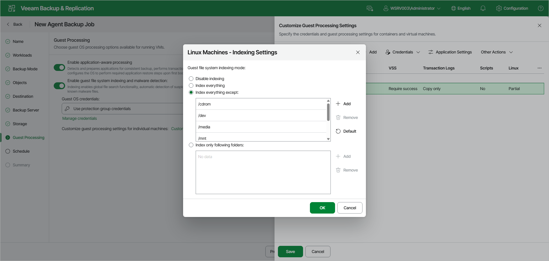549x261 pixels.
Task: Go to the Guest Processing step
Action: (29, 138)
